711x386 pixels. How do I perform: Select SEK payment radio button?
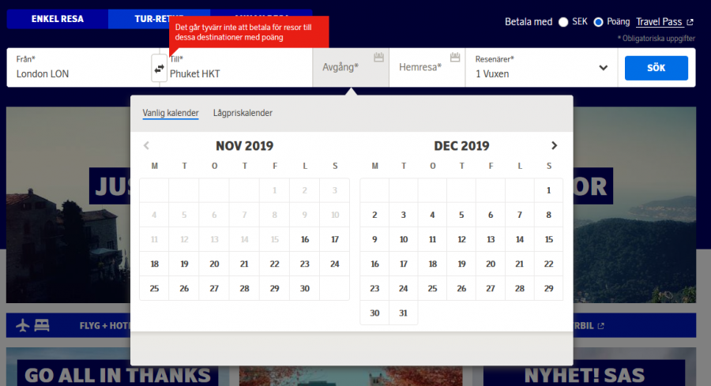[x=563, y=22]
